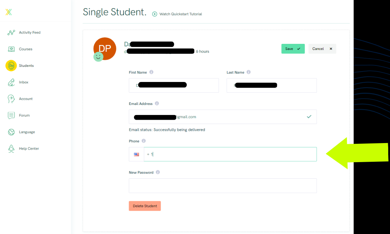Focus the New Password input field

pos(223,185)
